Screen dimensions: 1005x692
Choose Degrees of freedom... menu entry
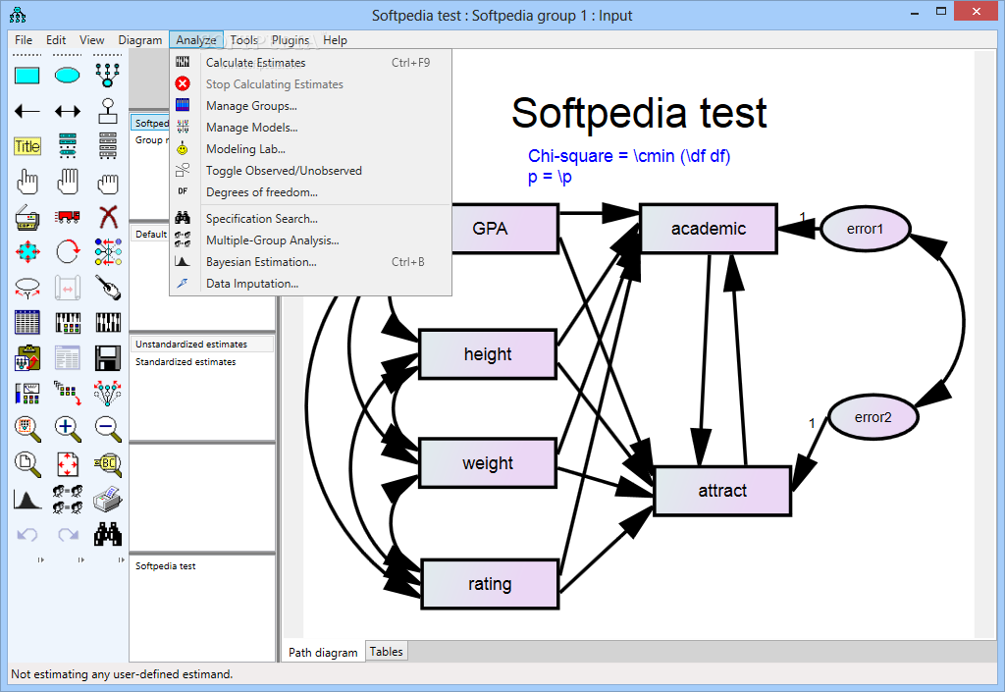coord(311,192)
